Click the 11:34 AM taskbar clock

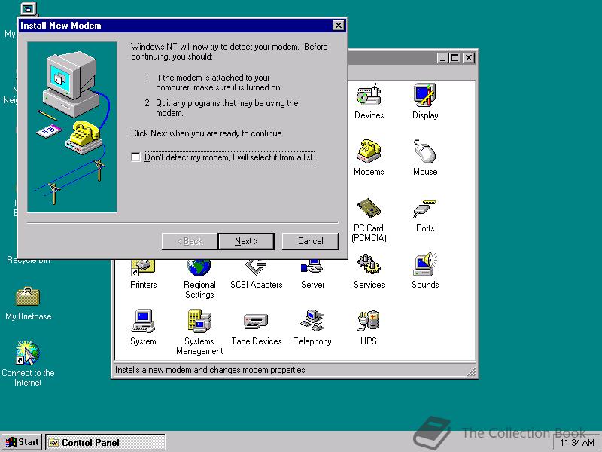[x=577, y=443]
